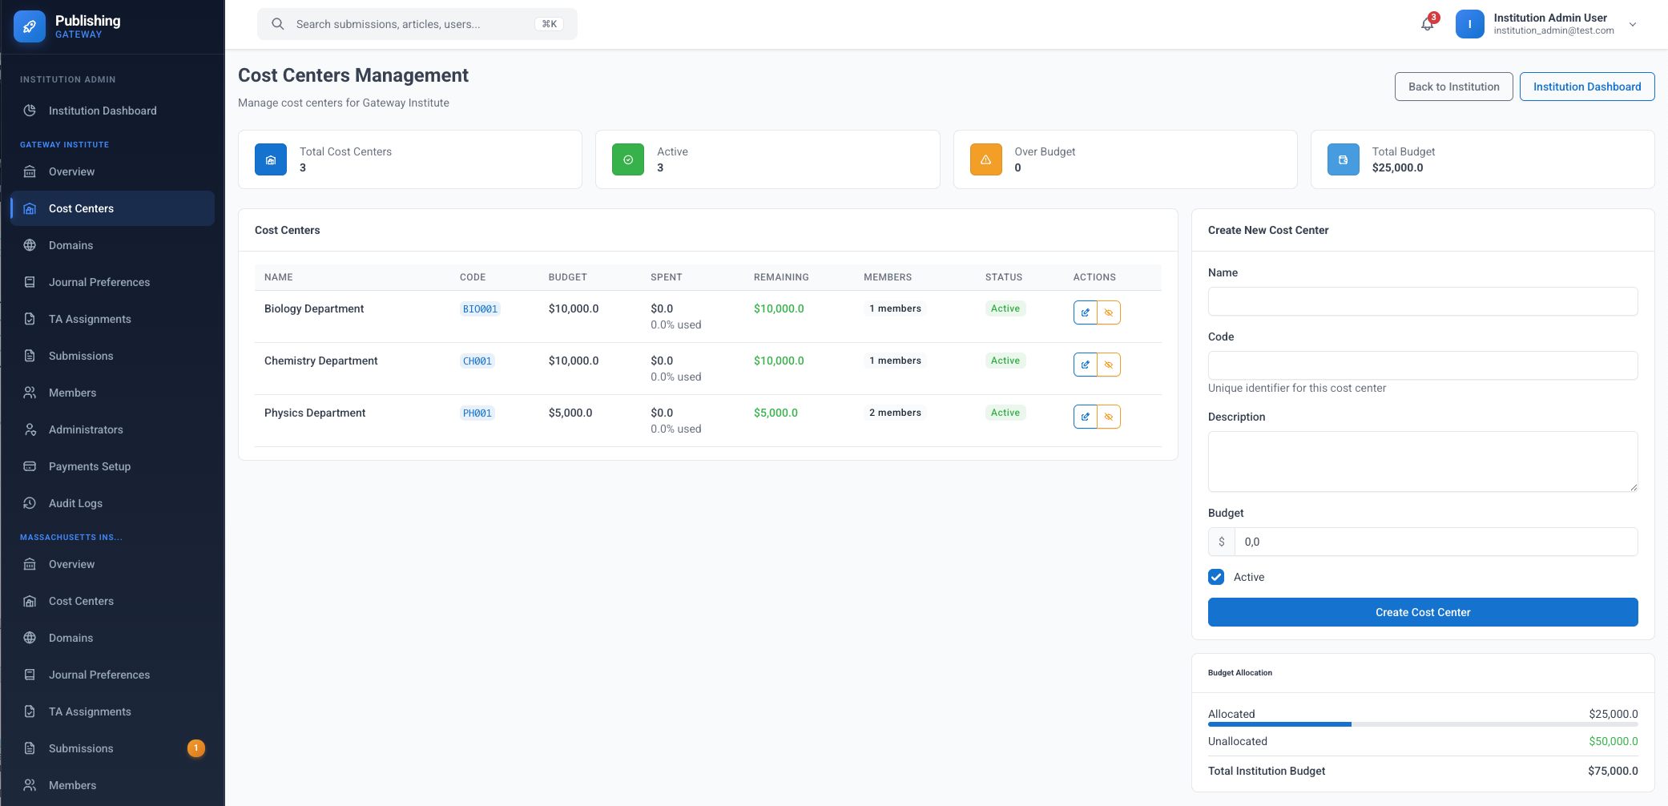This screenshot has height=806, width=1668.
Task: Expand the Institution Admin User menu
Action: [x=1632, y=24]
